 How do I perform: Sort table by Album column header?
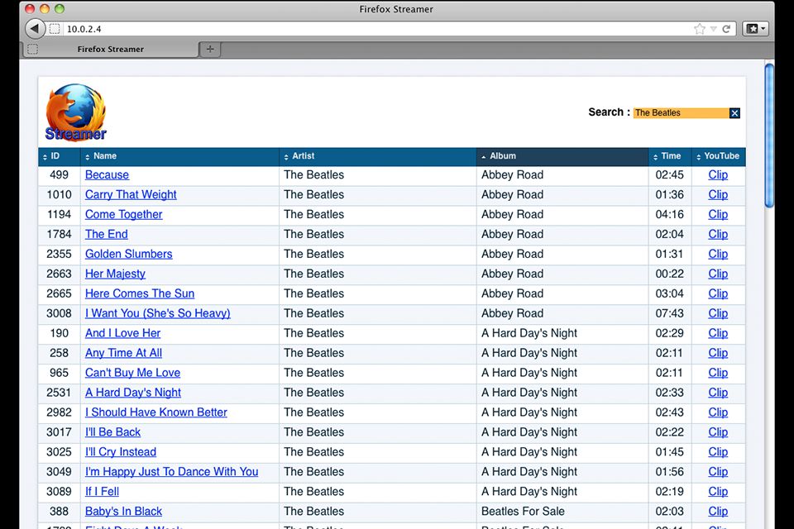coord(562,156)
